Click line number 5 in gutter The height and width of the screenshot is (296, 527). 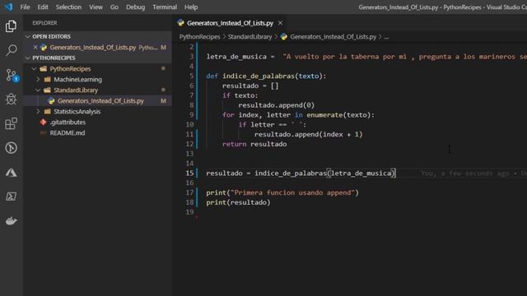192,76
